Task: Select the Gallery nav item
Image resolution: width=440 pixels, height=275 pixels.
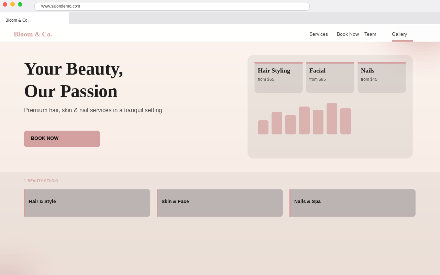Action: (x=399, y=34)
